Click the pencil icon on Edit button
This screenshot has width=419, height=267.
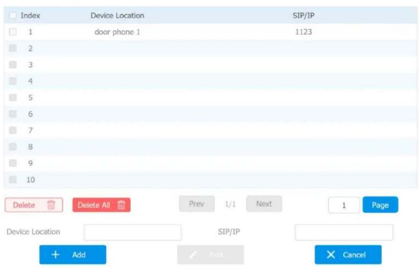193,255
